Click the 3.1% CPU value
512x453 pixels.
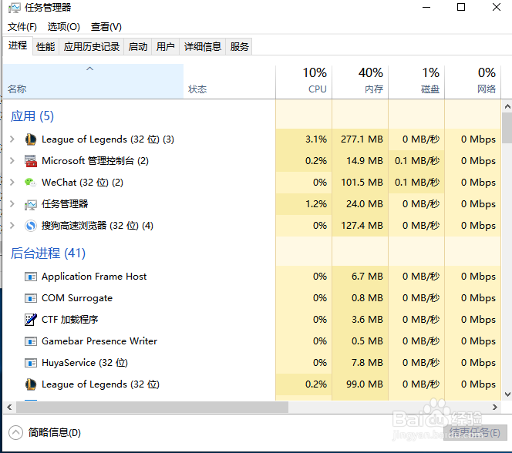click(315, 139)
